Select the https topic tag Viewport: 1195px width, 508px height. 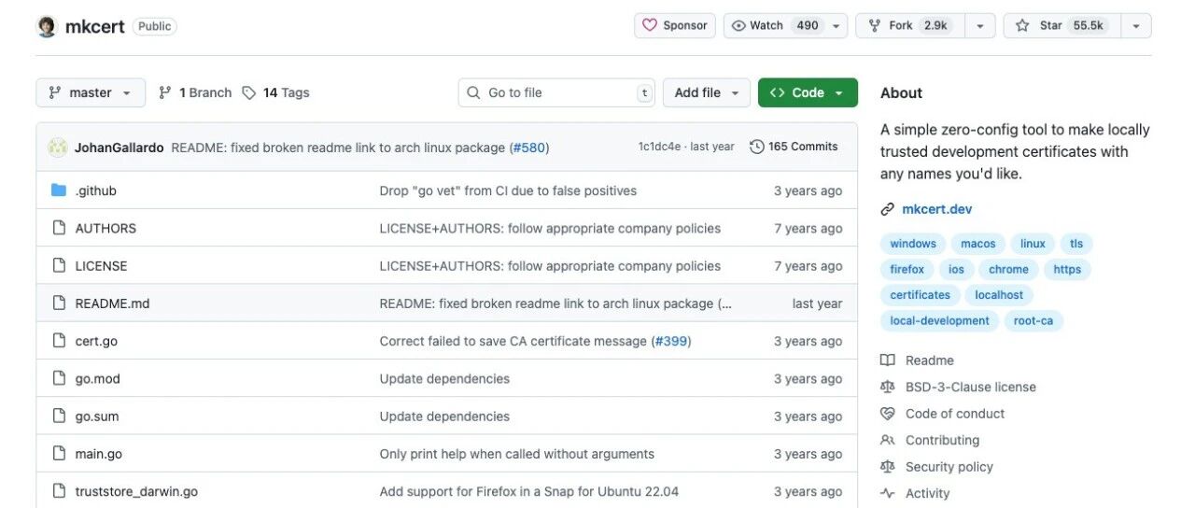pos(1067,269)
